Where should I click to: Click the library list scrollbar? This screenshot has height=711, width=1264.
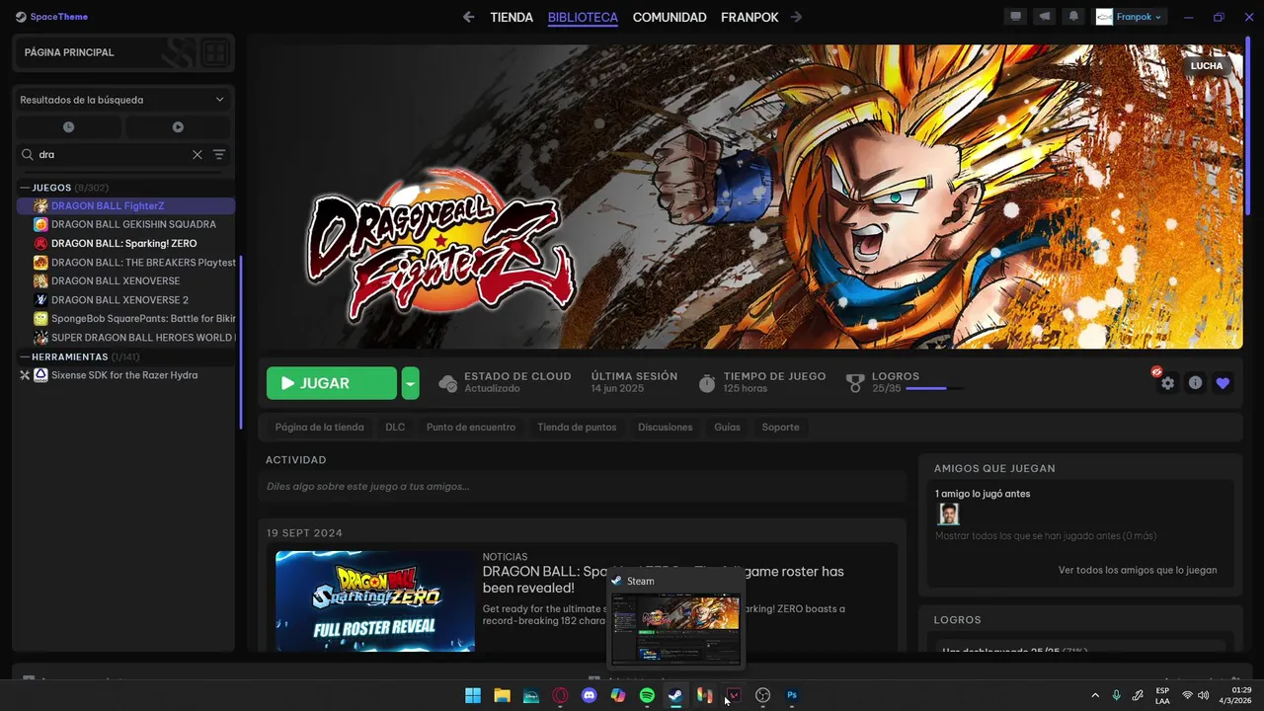tap(241, 343)
